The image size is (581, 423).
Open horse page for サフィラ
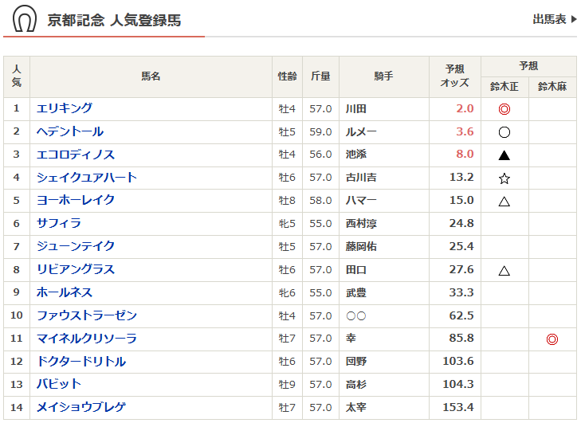59,224
